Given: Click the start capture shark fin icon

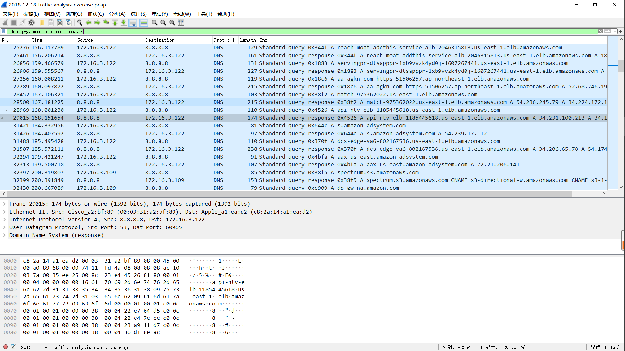Looking at the screenshot, I should (x=5, y=23).
